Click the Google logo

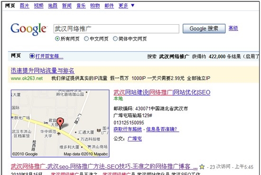(x=29, y=29)
